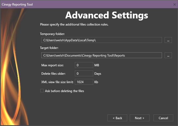Click the 'MB' unit text

(97, 65)
